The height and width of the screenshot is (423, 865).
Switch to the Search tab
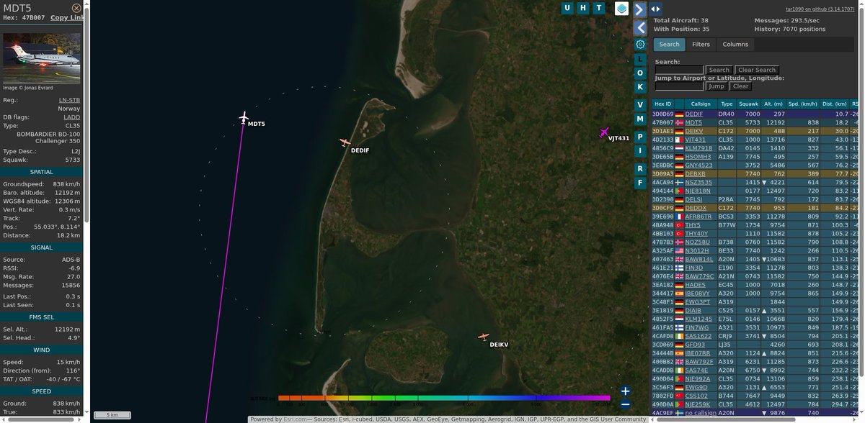[669, 45]
